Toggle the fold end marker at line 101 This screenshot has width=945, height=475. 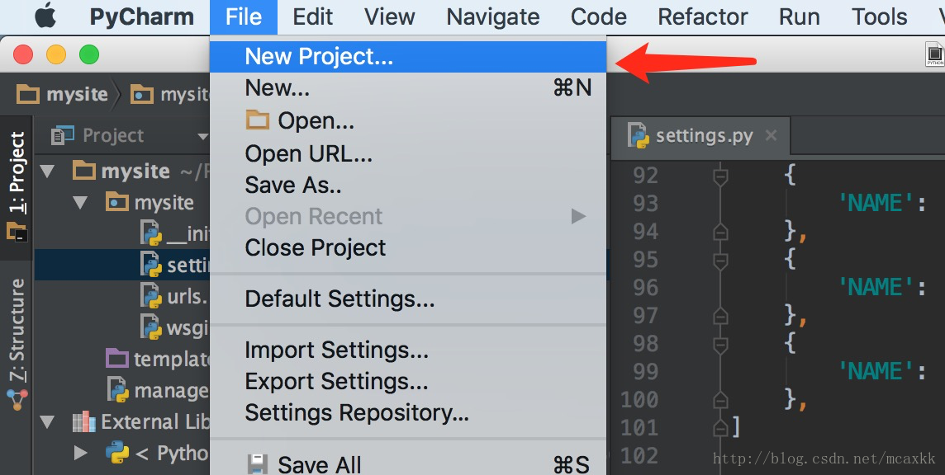click(x=720, y=427)
